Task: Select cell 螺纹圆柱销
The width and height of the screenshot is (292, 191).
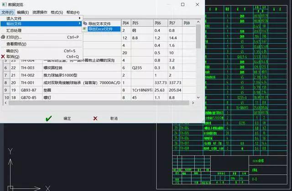Action: (x=82, y=68)
